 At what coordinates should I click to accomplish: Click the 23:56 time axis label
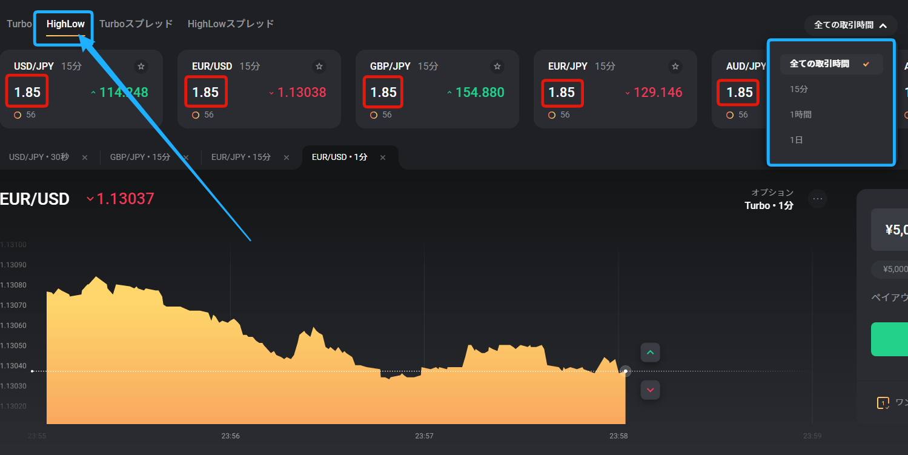tap(230, 436)
